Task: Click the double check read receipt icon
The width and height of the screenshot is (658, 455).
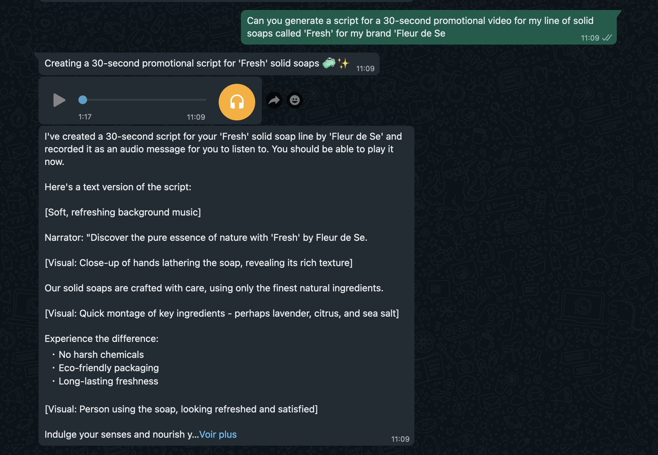Action: click(x=607, y=38)
